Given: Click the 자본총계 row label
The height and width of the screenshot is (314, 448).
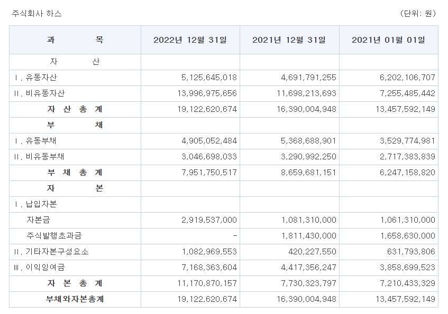Looking at the screenshot, I should pos(75,283).
